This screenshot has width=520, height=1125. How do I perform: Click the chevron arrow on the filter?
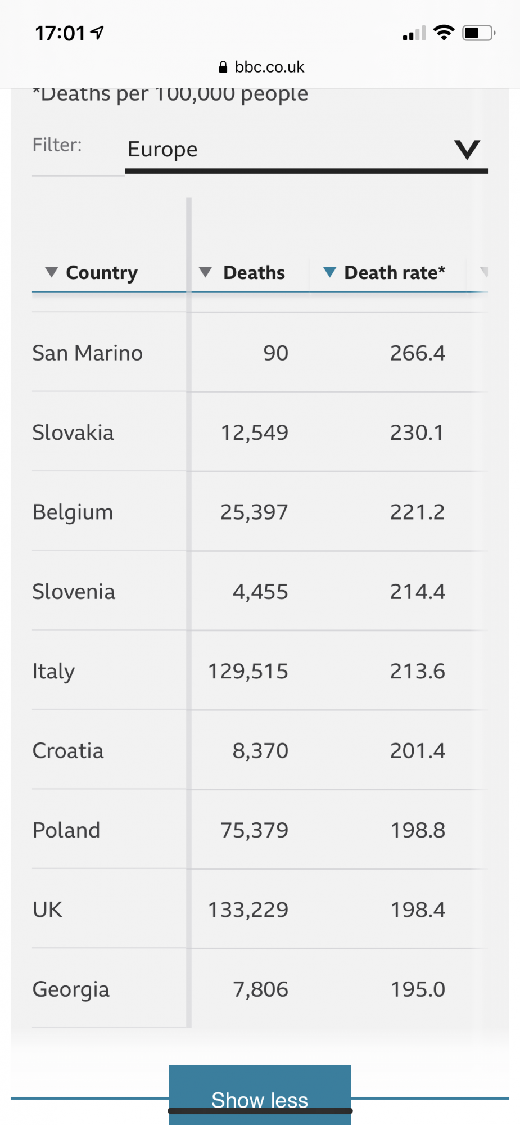pyautogui.click(x=467, y=150)
